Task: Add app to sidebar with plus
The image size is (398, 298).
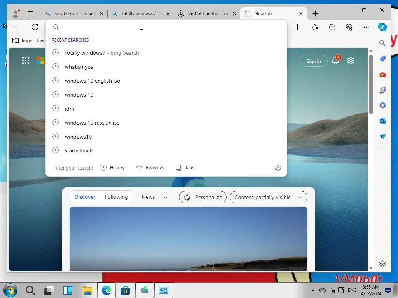Action: tap(382, 161)
